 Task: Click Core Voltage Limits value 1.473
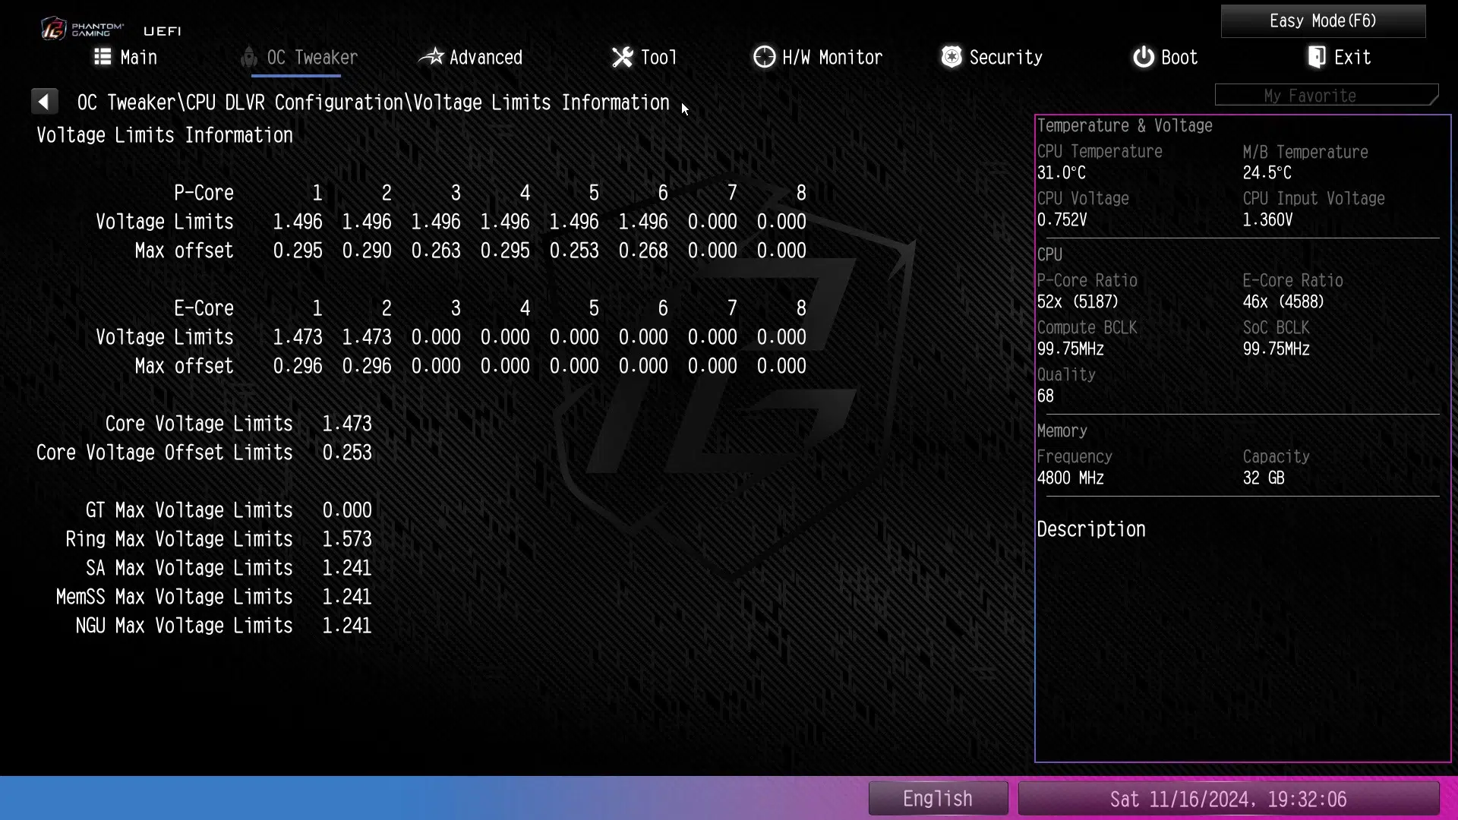pos(347,424)
